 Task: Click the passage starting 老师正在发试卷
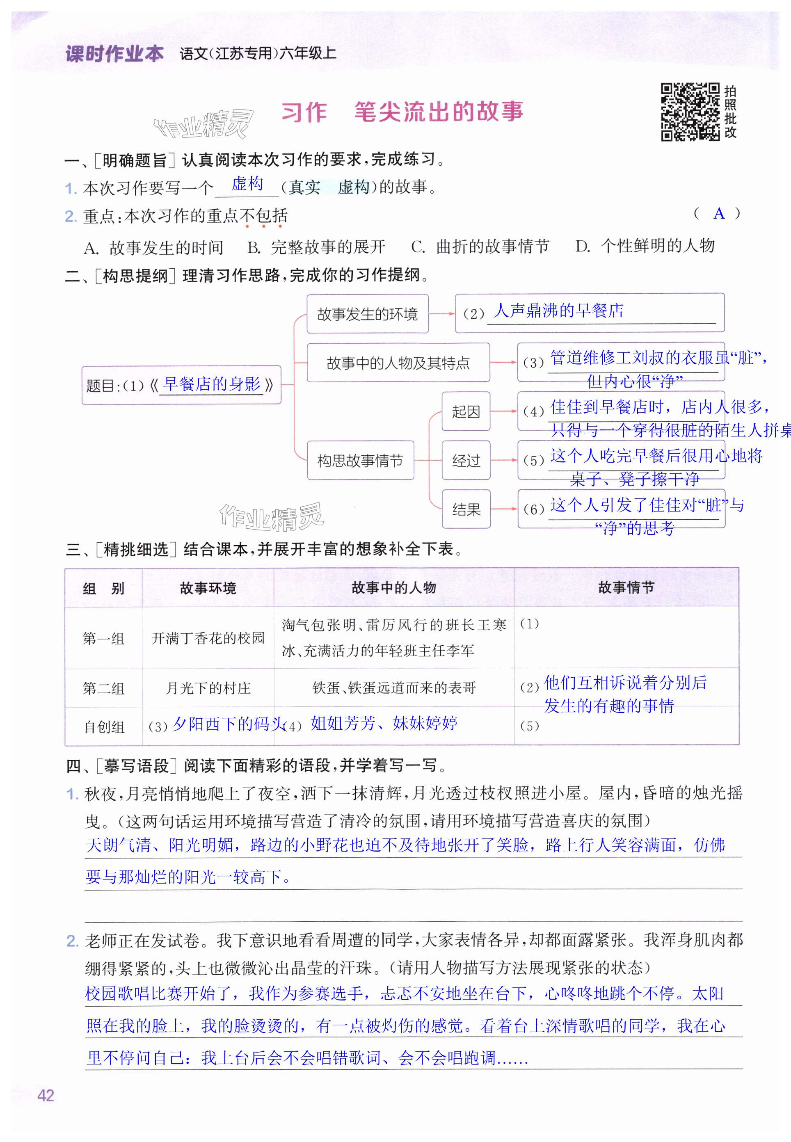414,954
